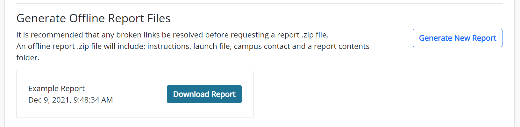Viewport: 520px width, 127px height.
Task: Click the sentence recommending broken links be resolved
Action: (172, 35)
